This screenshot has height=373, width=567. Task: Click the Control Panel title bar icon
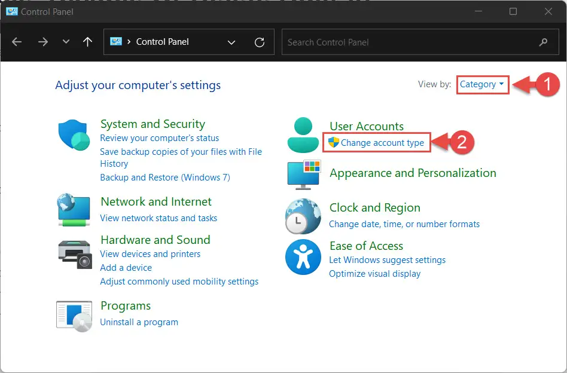pyautogui.click(x=12, y=11)
